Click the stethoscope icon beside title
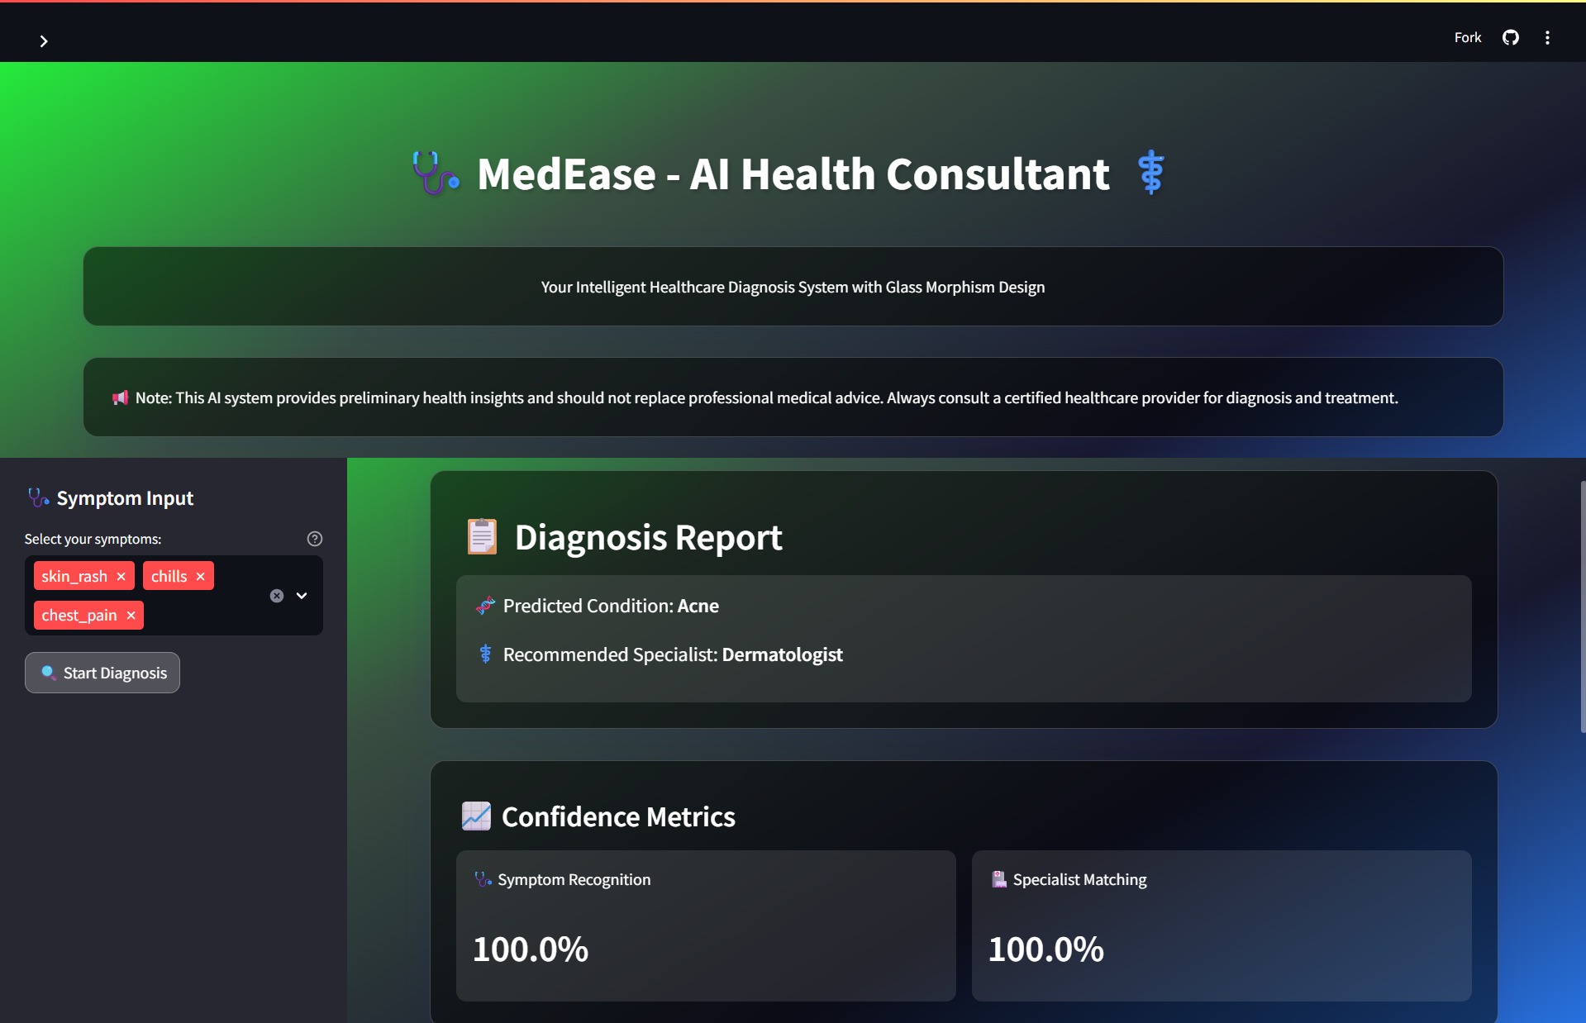The height and width of the screenshot is (1023, 1586). pyautogui.click(x=436, y=173)
